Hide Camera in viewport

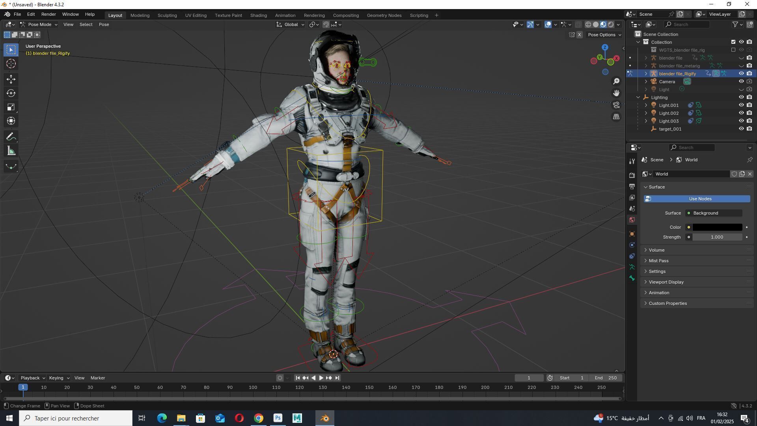pyautogui.click(x=741, y=82)
